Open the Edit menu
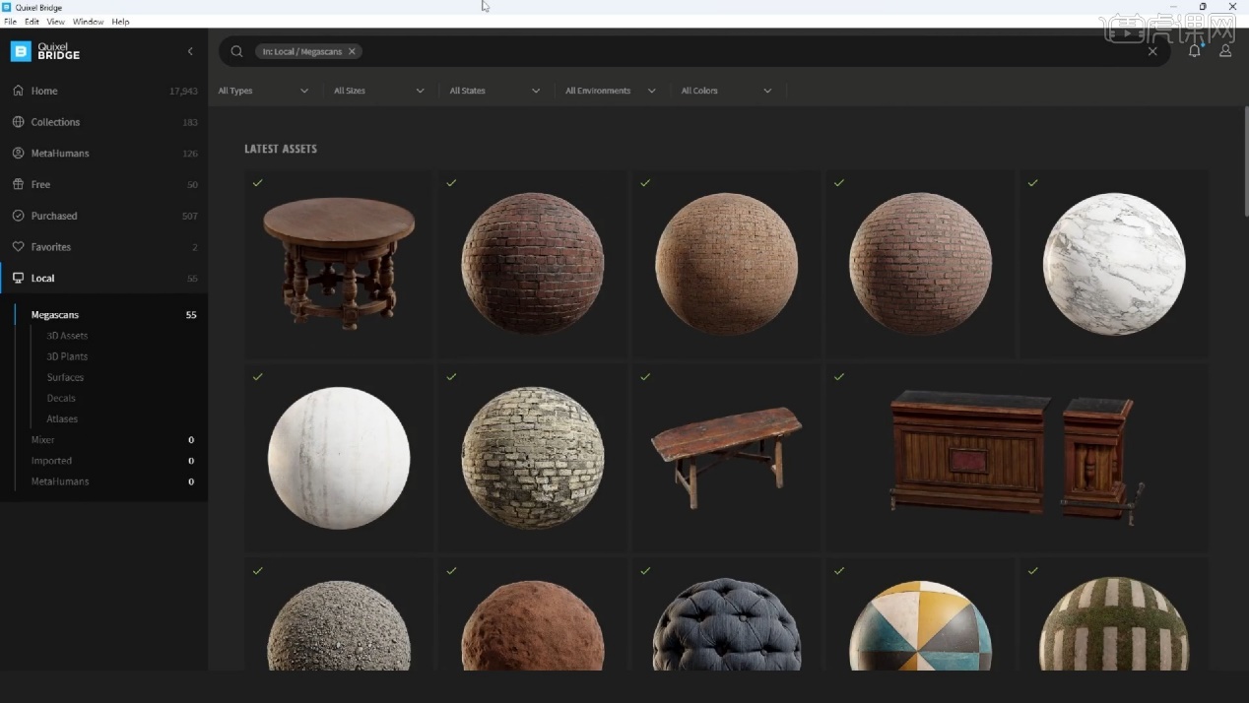 tap(33, 21)
